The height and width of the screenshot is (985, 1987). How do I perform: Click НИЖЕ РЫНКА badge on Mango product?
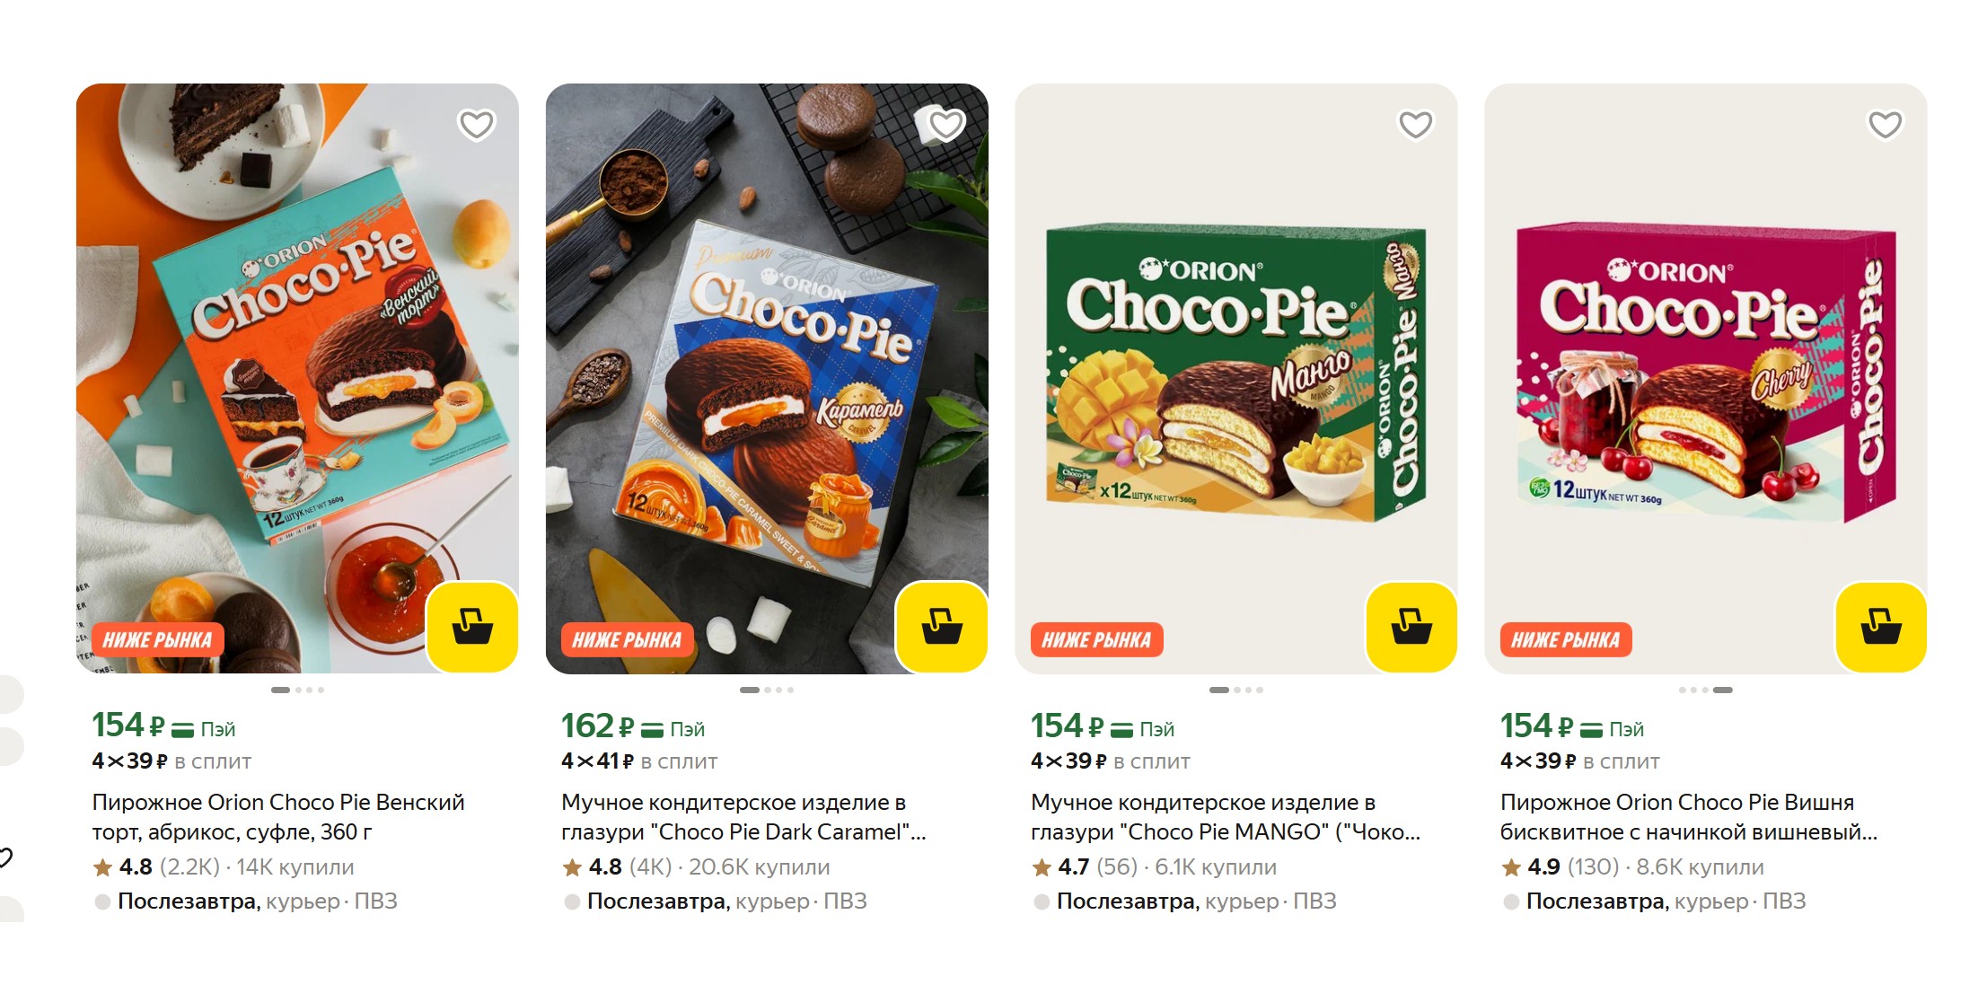coord(1095,640)
